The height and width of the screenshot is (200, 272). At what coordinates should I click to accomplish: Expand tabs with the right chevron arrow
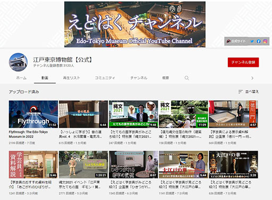click(x=252, y=78)
